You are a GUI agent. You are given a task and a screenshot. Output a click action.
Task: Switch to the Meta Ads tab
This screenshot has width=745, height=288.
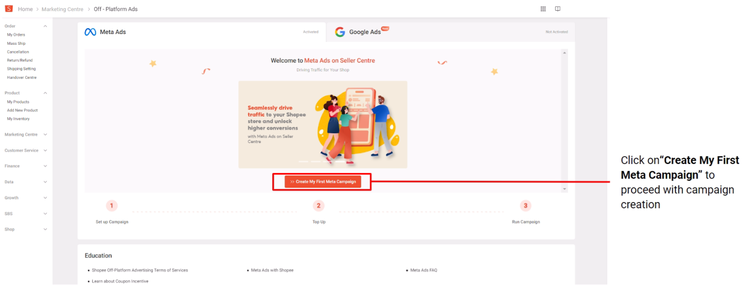click(202, 32)
